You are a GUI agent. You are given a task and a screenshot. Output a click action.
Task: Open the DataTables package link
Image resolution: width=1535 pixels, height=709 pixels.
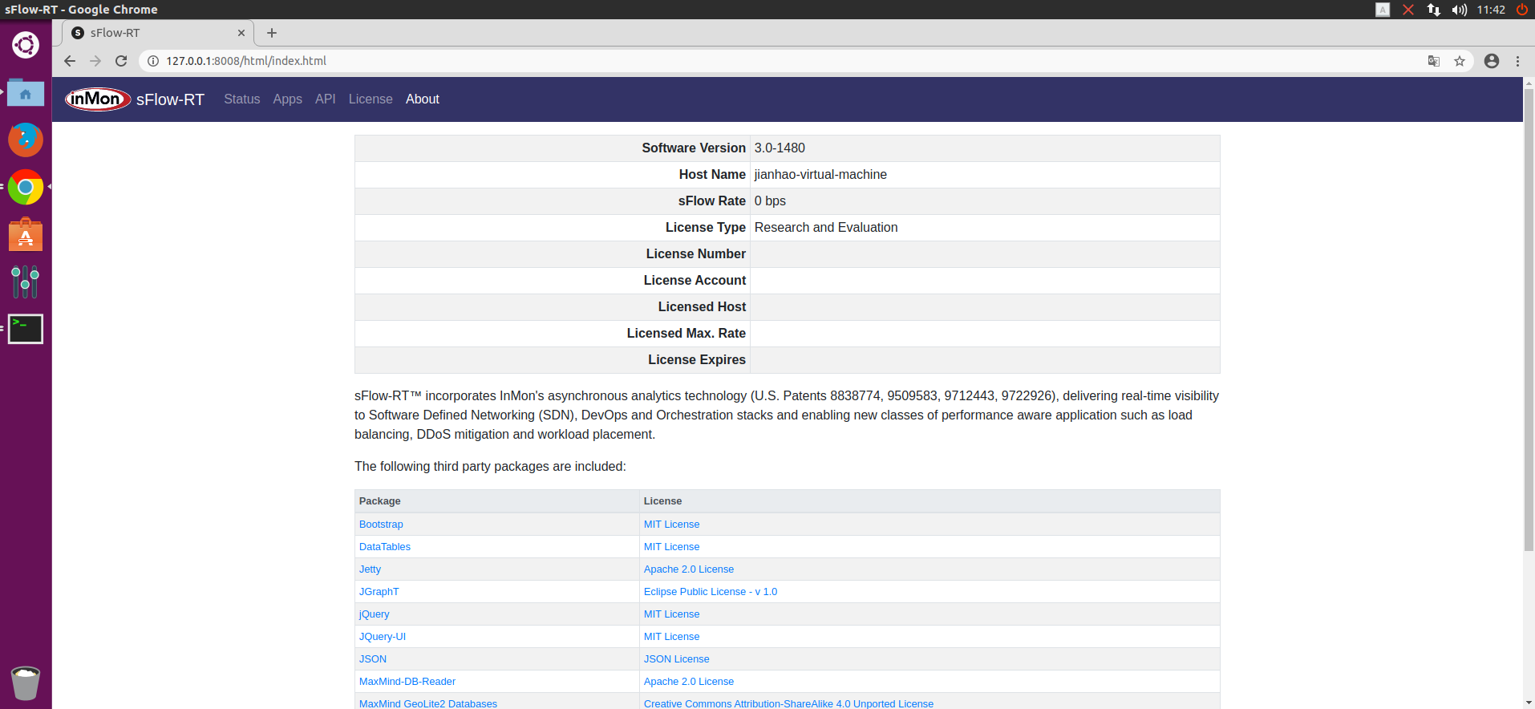[x=385, y=547]
